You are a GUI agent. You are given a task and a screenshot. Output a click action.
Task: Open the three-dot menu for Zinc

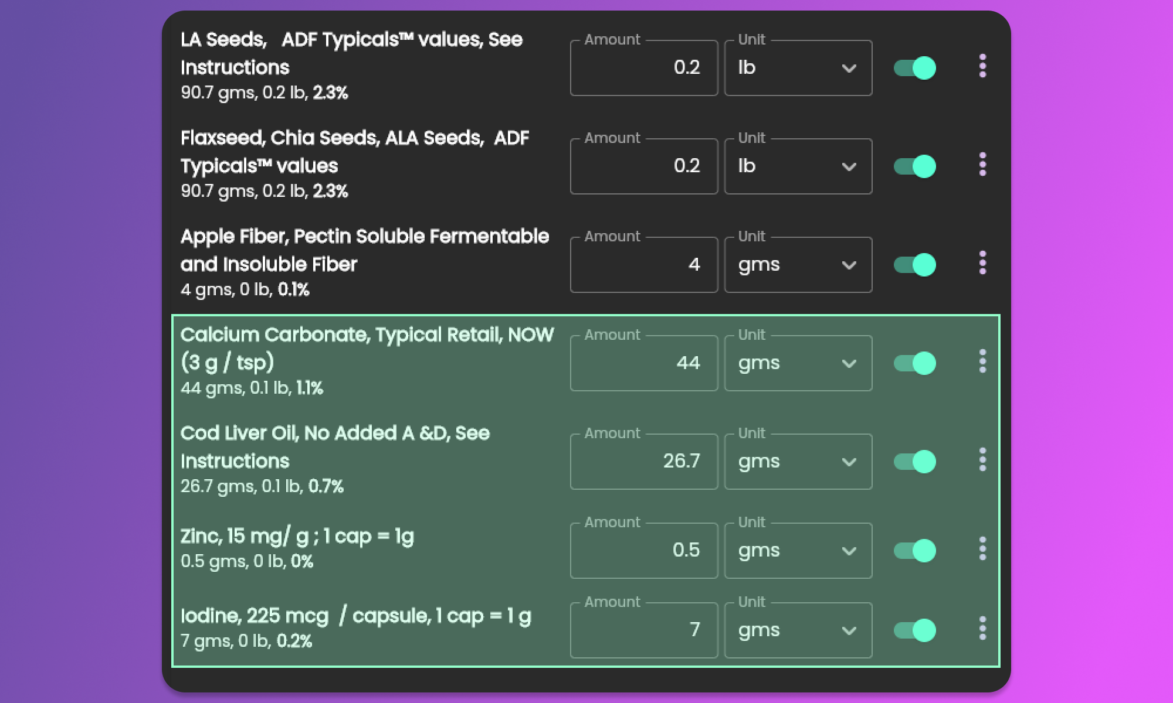pos(982,549)
